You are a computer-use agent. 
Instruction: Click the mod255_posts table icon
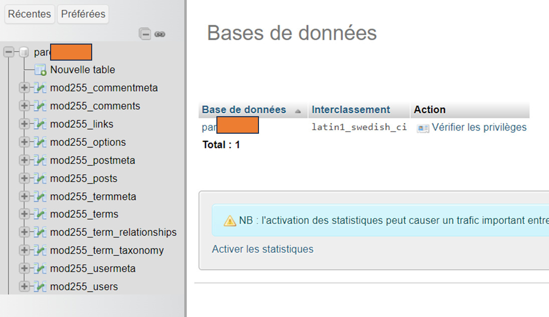(x=40, y=178)
